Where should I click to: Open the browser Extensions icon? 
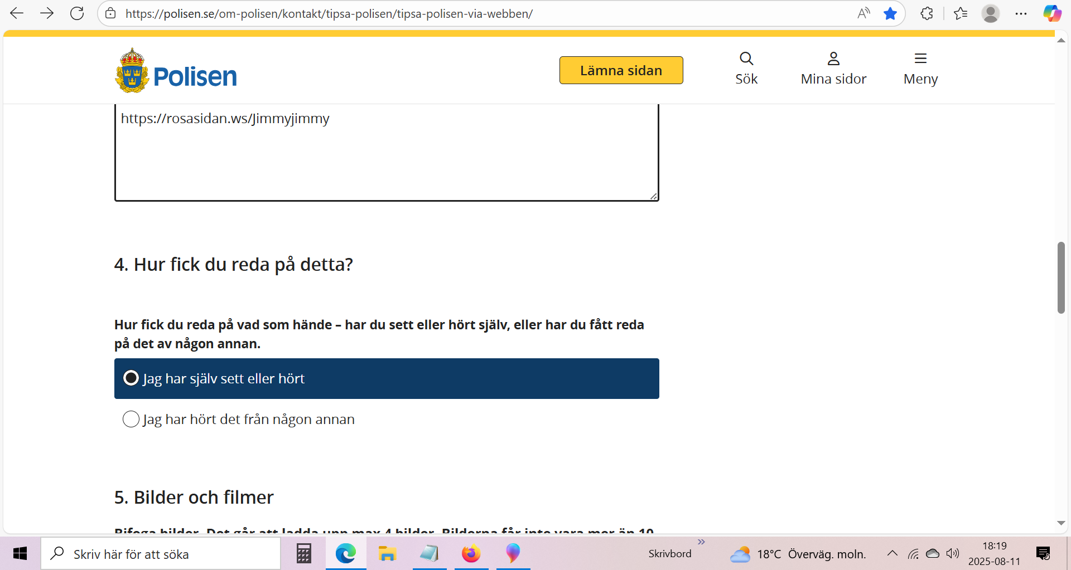point(927,13)
